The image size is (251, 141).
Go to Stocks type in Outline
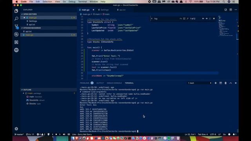49,103
